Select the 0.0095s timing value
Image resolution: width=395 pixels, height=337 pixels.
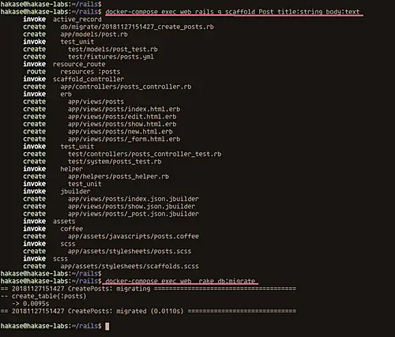click(x=36, y=304)
